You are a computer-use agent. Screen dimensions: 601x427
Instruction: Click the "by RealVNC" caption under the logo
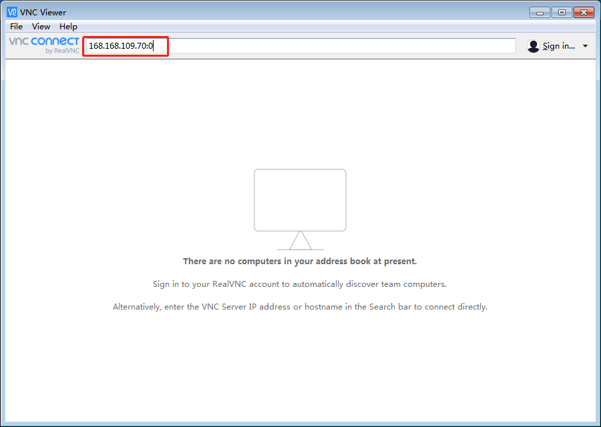[62, 51]
